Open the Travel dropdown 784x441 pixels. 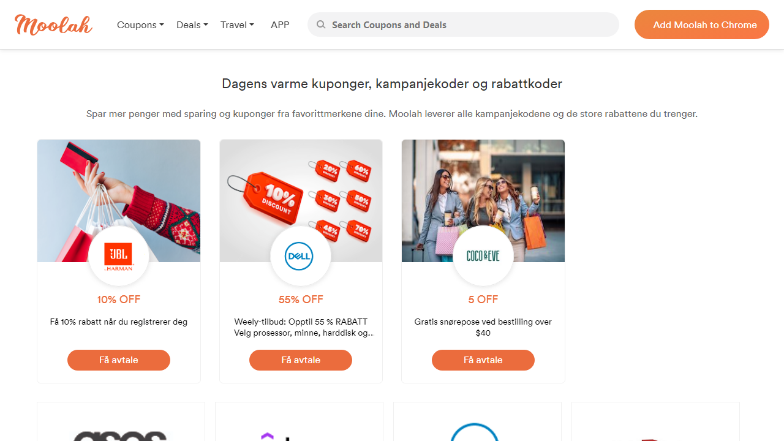(237, 24)
